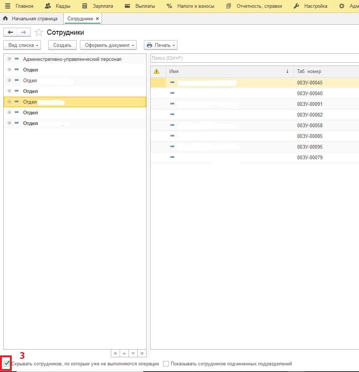Click the employee icon in row 003У-00091
The height and width of the screenshot is (372, 359).
pos(172,104)
